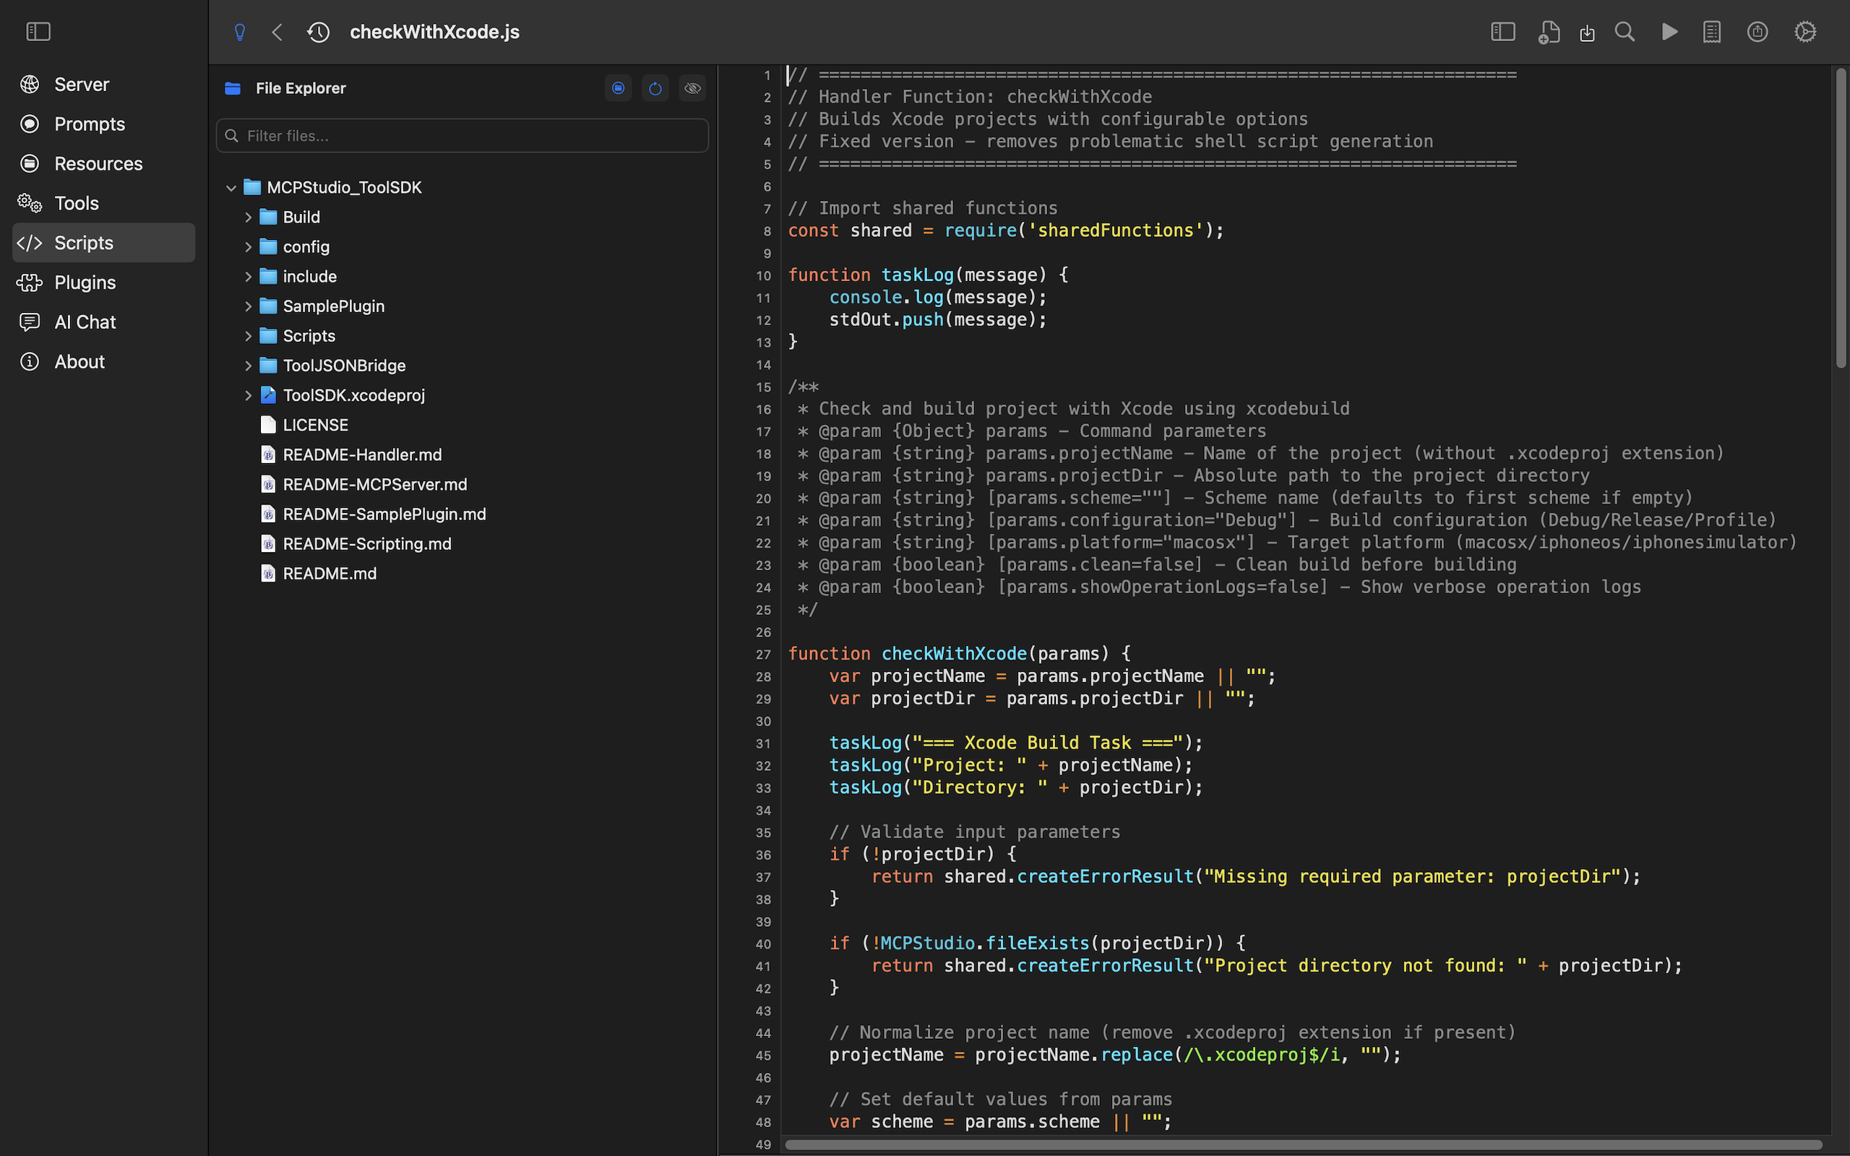Click the Plugins puzzle piece icon
The height and width of the screenshot is (1156, 1850).
click(30, 282)
